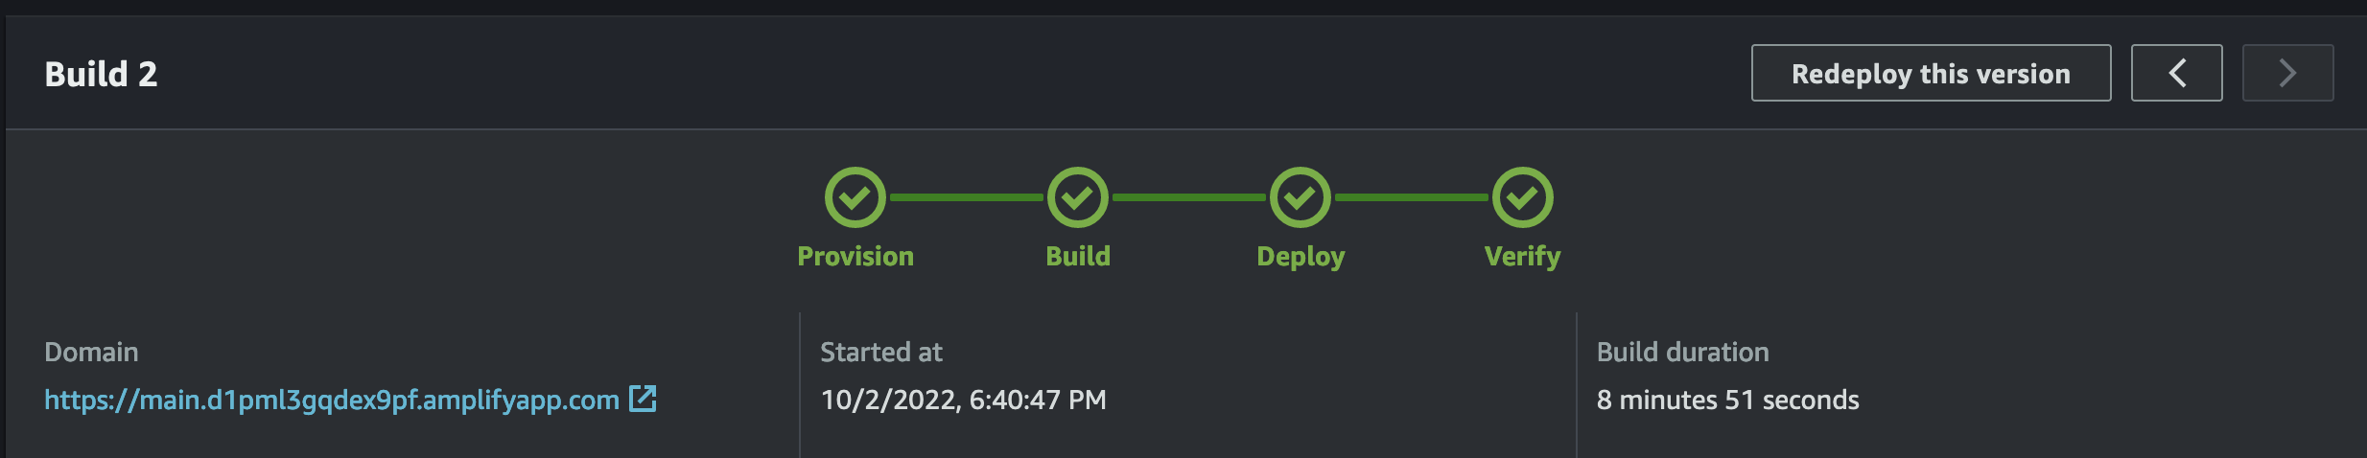The image size is (2367, 458).
Task: Click the Provision step checkmark icon
Action: point(855,197)
